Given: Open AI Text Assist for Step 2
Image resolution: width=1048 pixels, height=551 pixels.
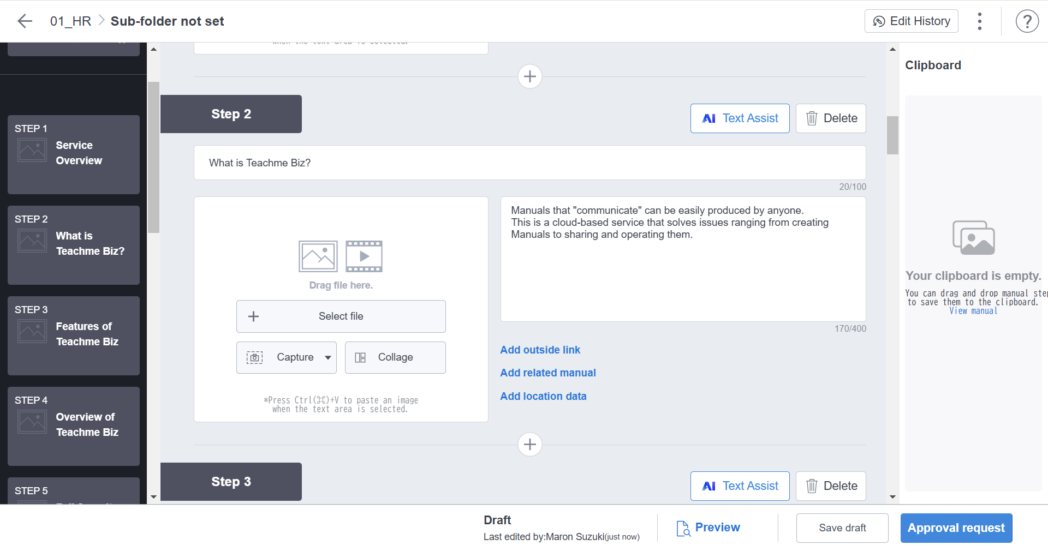Looking at the screenshot, I should coord(740,118).
